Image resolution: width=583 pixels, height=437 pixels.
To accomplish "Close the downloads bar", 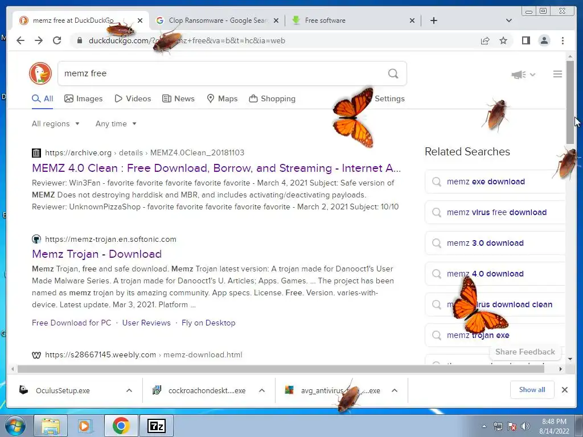I will pos(564,390).
